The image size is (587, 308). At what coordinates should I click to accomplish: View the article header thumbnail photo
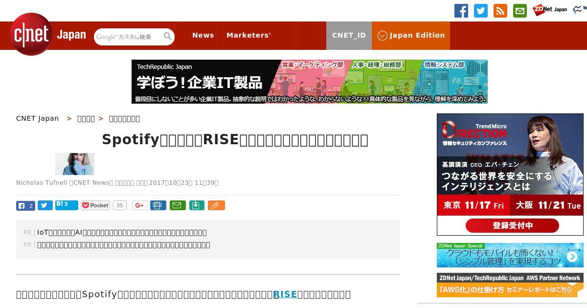point(75,164)
